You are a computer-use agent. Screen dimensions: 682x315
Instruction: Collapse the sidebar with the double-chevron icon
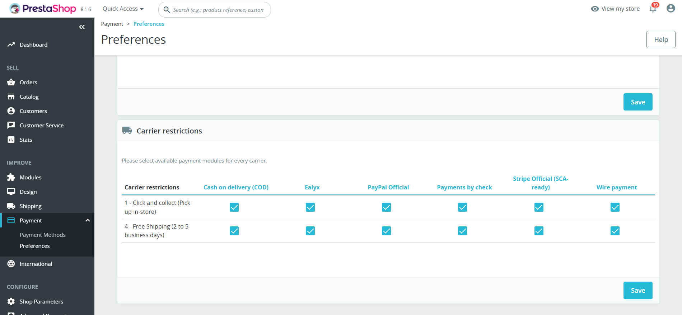coord(82,27)
